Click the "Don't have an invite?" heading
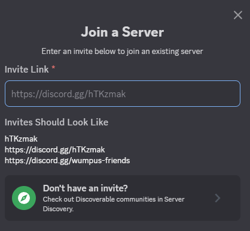 click(x=86, y=188)
